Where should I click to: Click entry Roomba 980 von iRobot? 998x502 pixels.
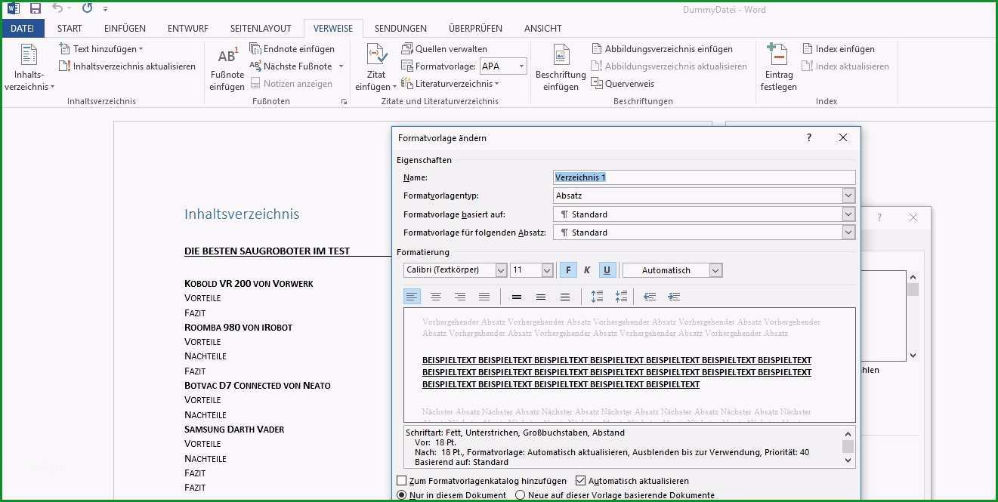pos(238,328)
